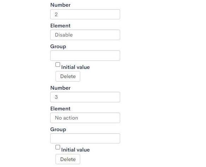The image size is (206, 167).
Task: Click the Number label above value 2
Action: [60, 5]
